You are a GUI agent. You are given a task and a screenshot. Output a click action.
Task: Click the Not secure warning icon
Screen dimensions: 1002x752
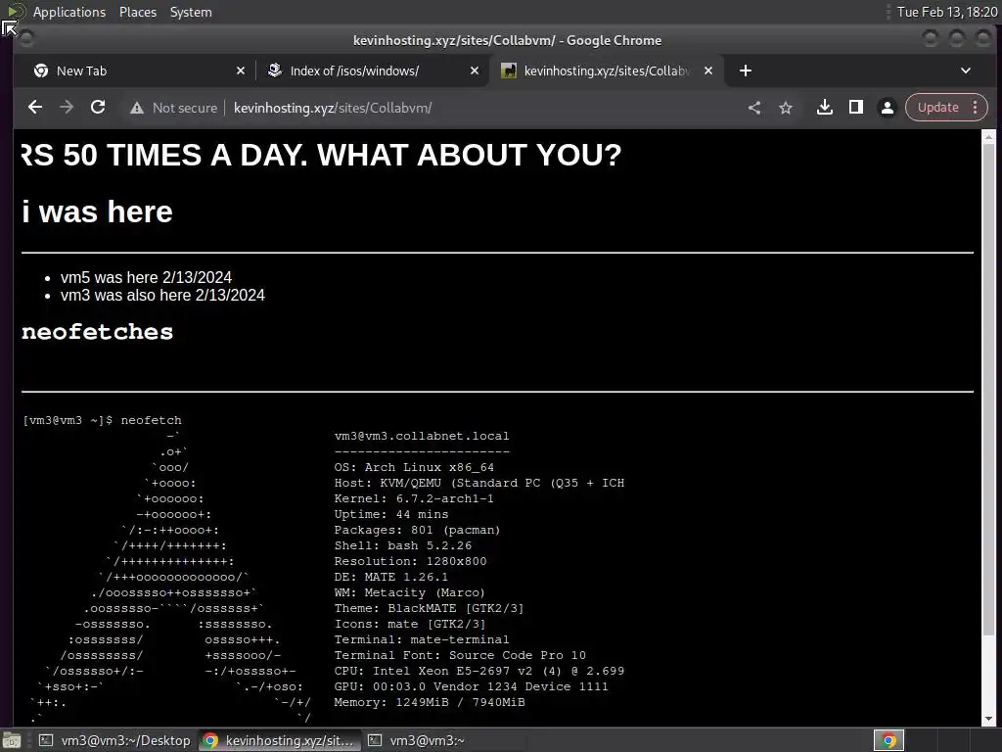[137, 108]
